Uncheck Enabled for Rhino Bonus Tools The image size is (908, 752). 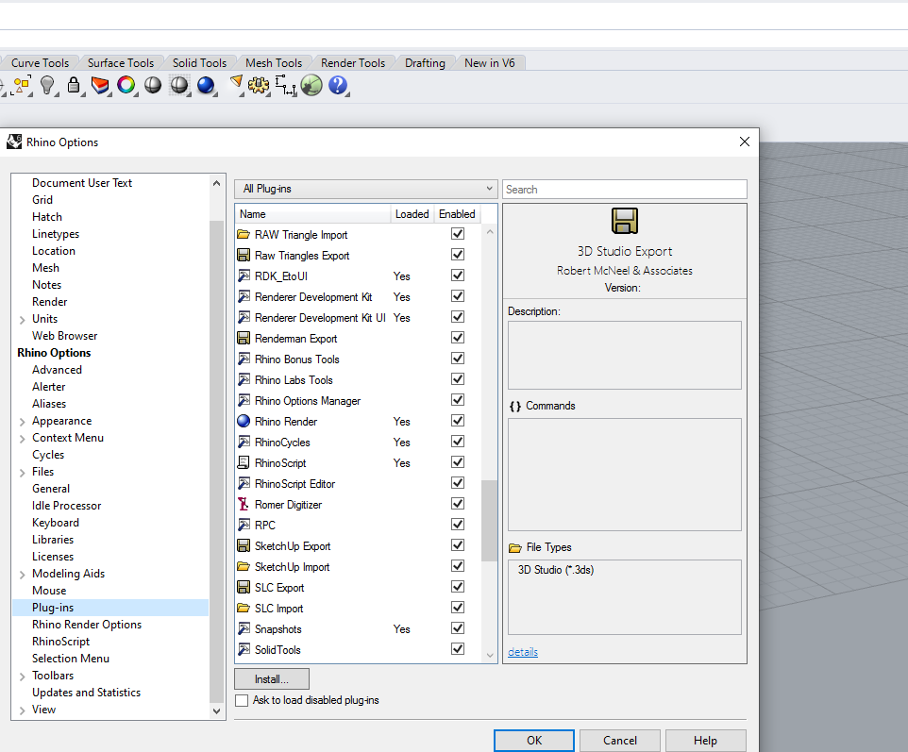point(458,358)
